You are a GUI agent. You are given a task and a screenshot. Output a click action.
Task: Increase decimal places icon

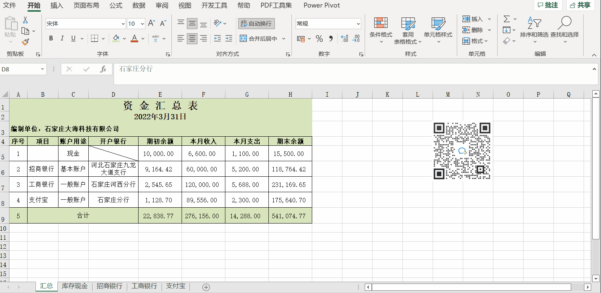pos(344,39)
